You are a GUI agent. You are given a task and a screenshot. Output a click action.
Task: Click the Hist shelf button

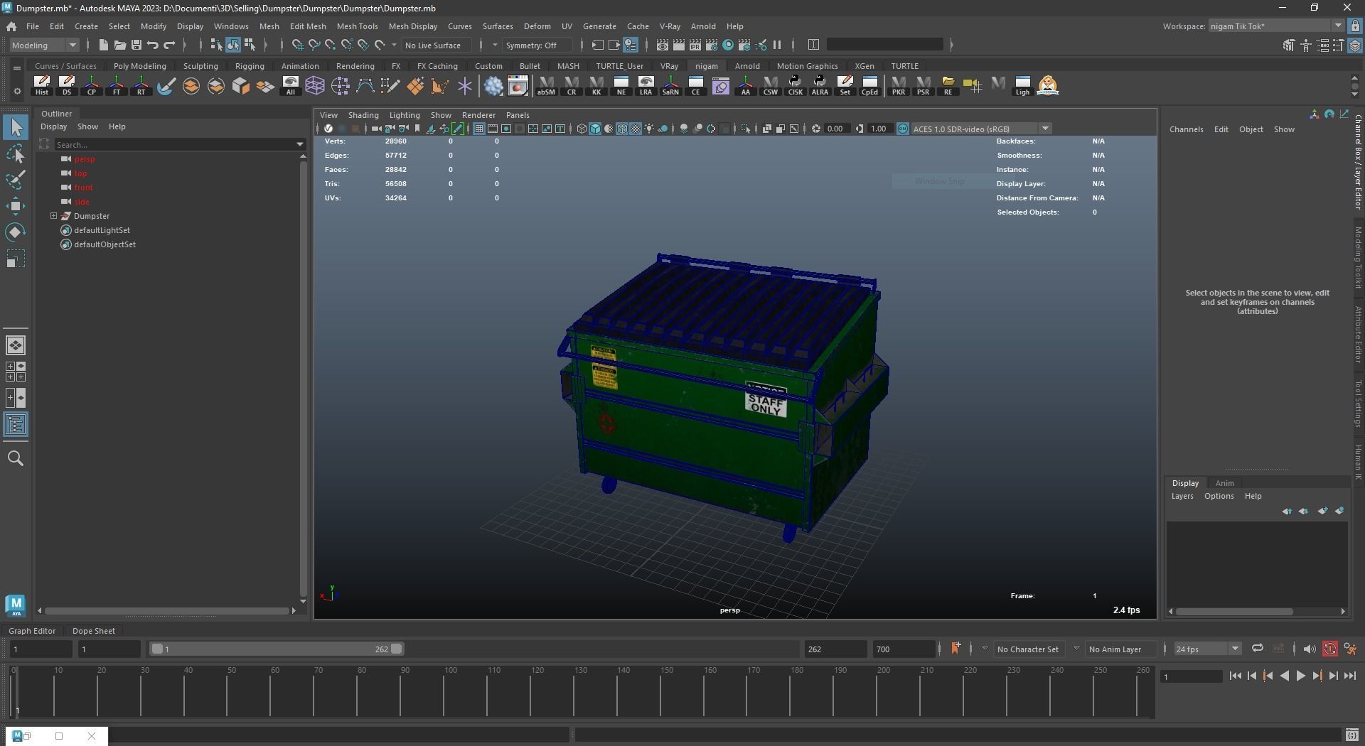pos(42,86)
